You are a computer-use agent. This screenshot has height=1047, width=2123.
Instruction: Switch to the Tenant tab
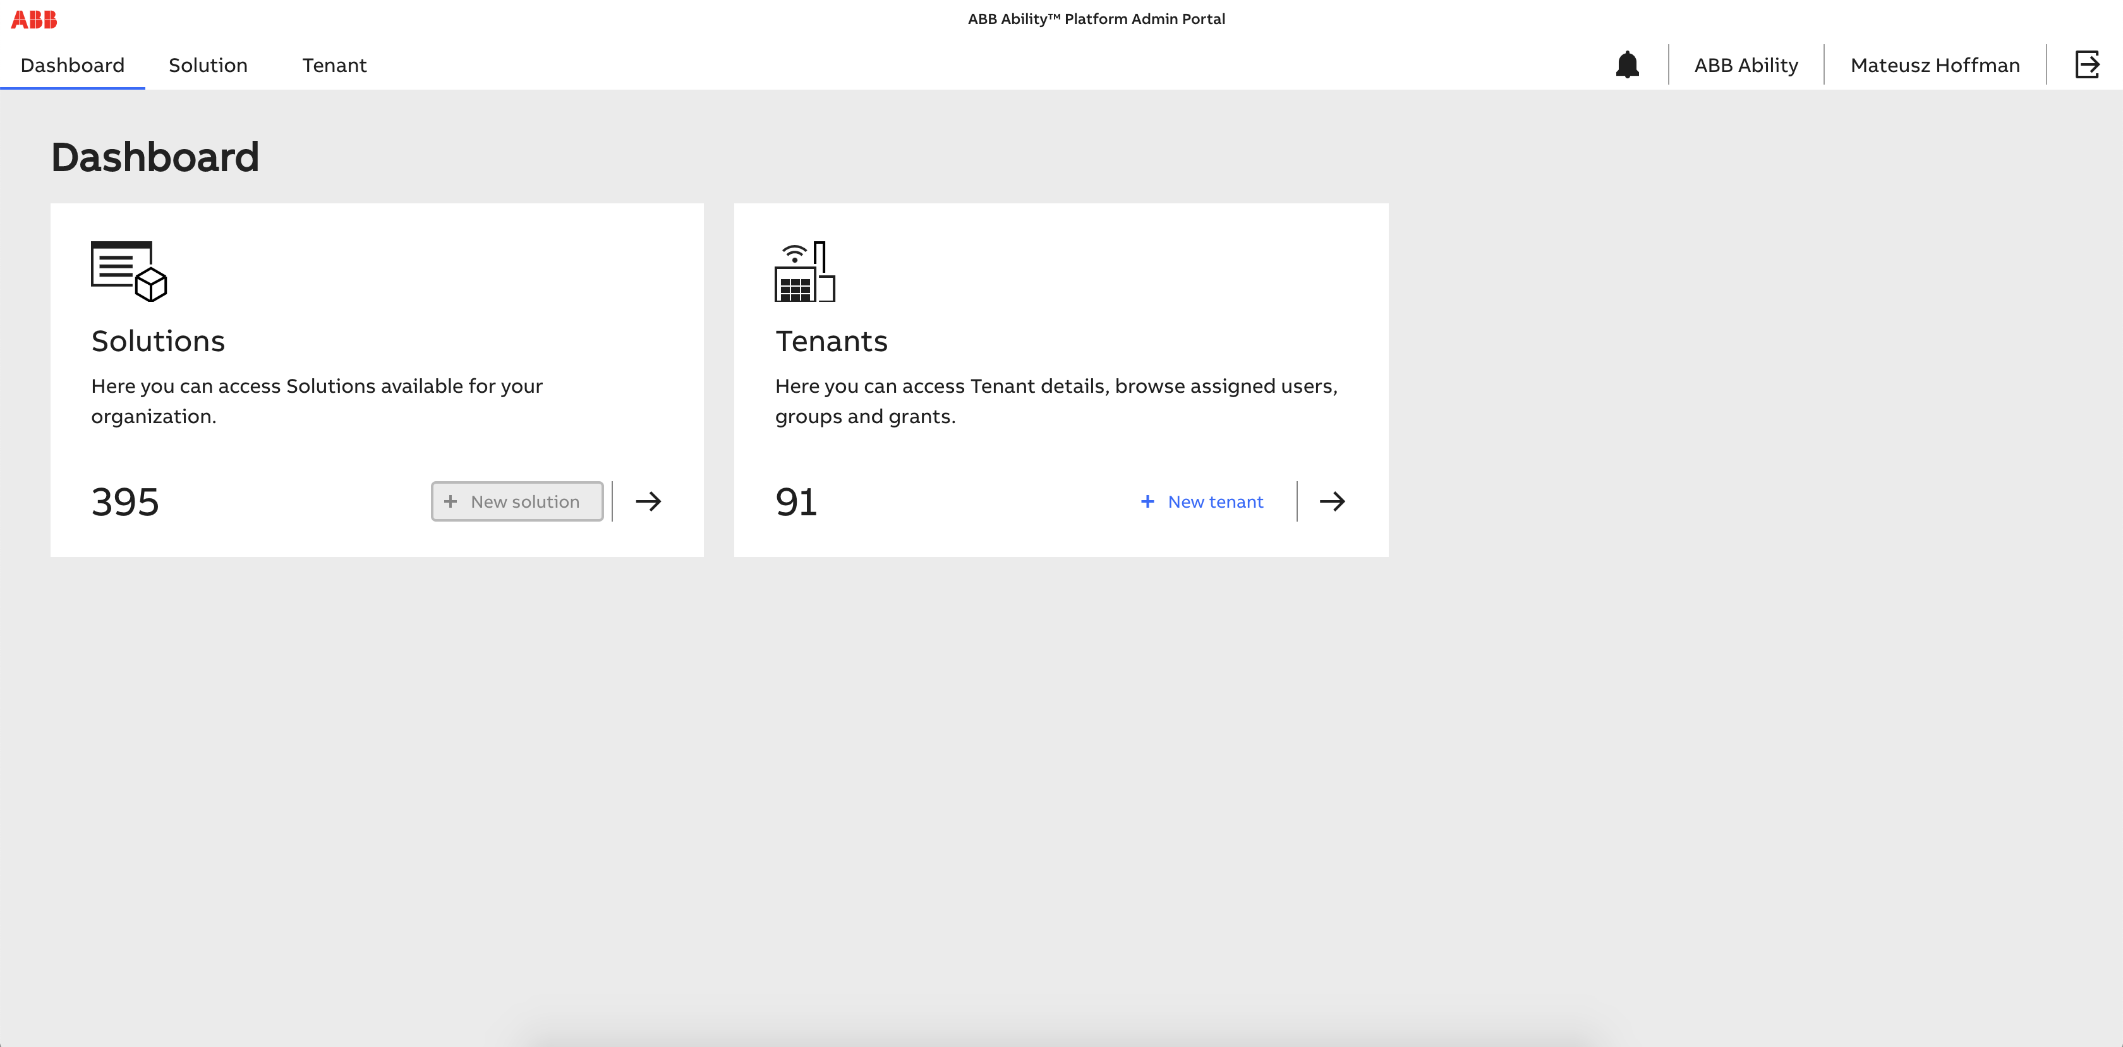pyautogui.click(x=334, y=65)
